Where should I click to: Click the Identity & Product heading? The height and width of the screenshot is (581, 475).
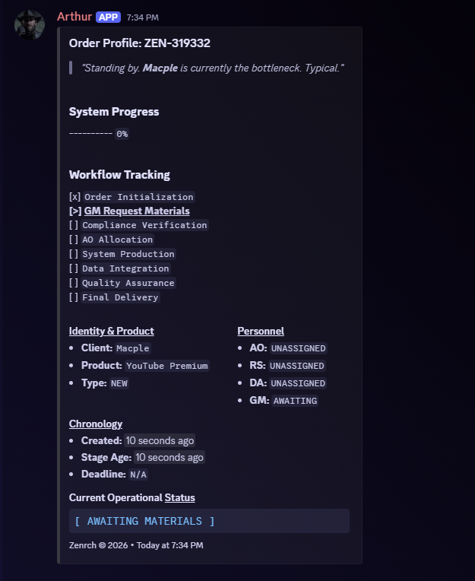click(x=112, y=331)
